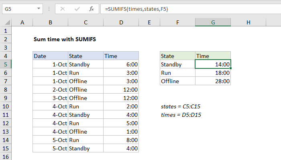Select row 10 header

click(x=6, y=106)
